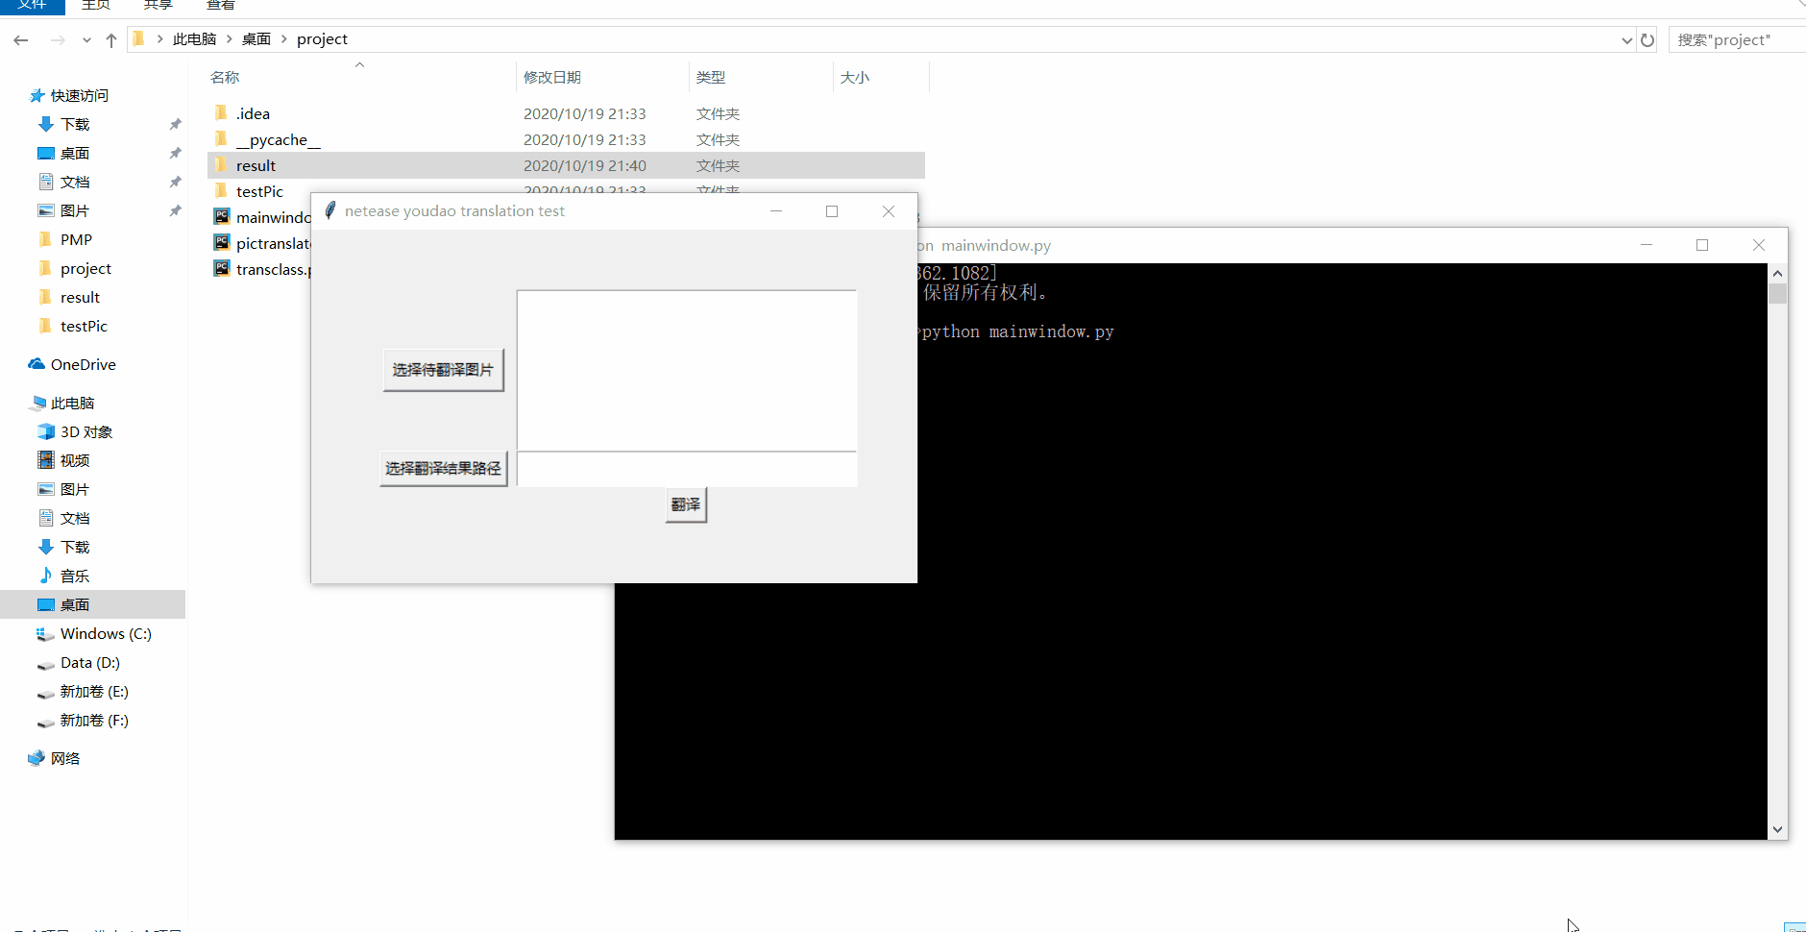Click project in the address breadcrumb

click(322, 39)
